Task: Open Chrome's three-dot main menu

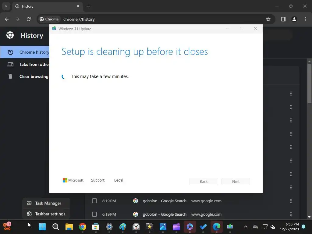Action: click(305, 19)
